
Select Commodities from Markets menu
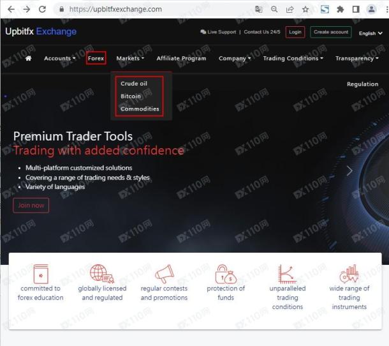tap(140, 109)
